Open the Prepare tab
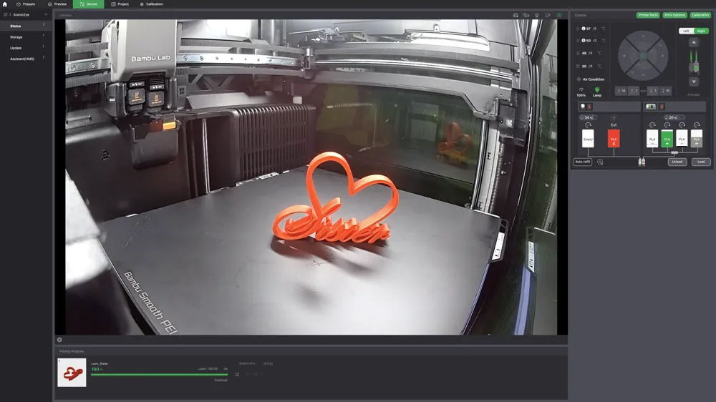 (x=26, y=4)
